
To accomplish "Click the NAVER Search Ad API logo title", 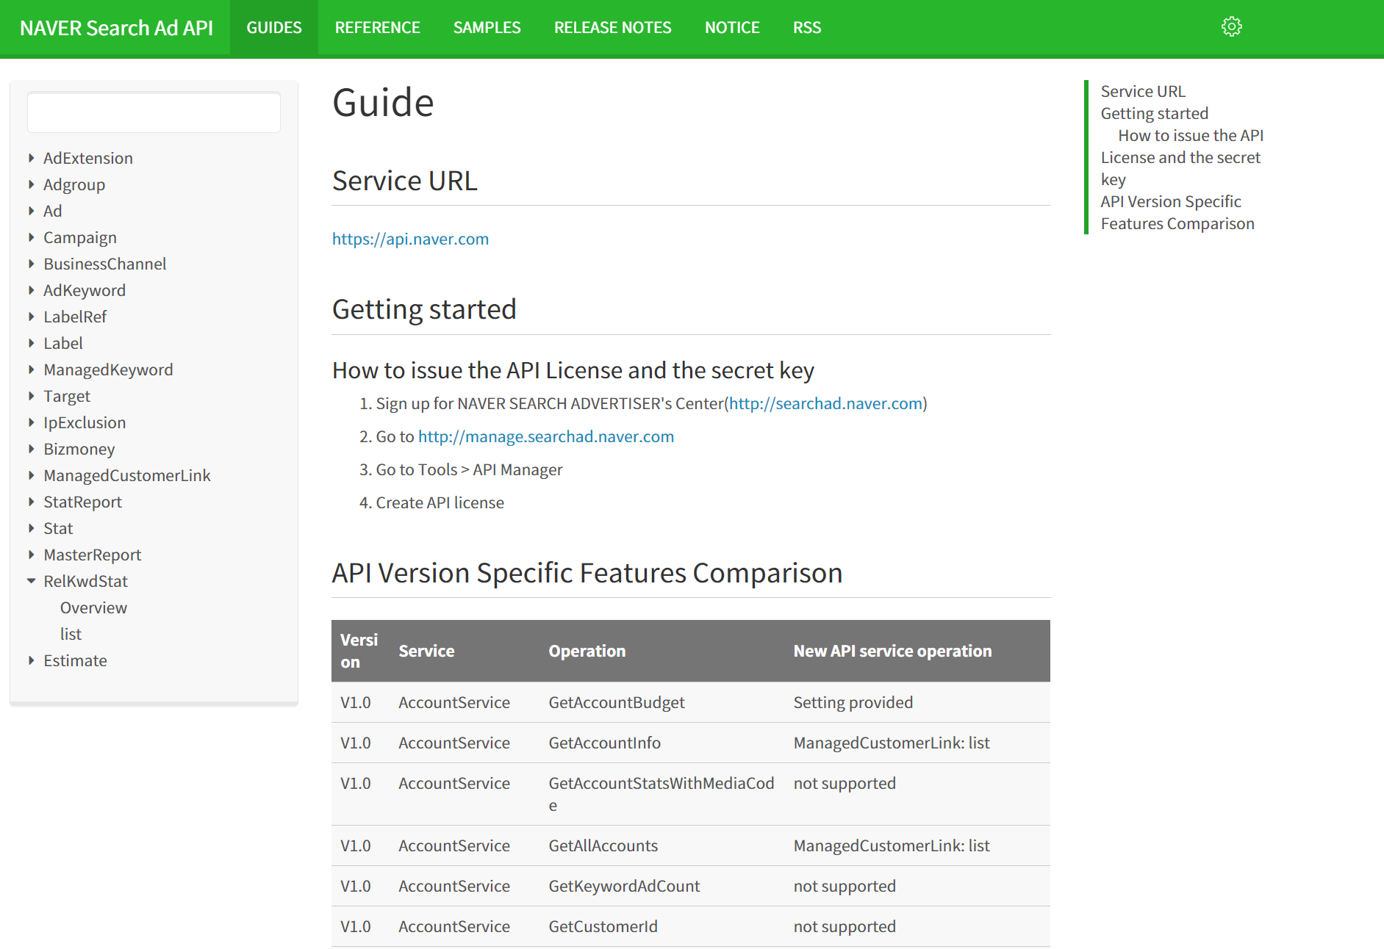I will (116, 28).
